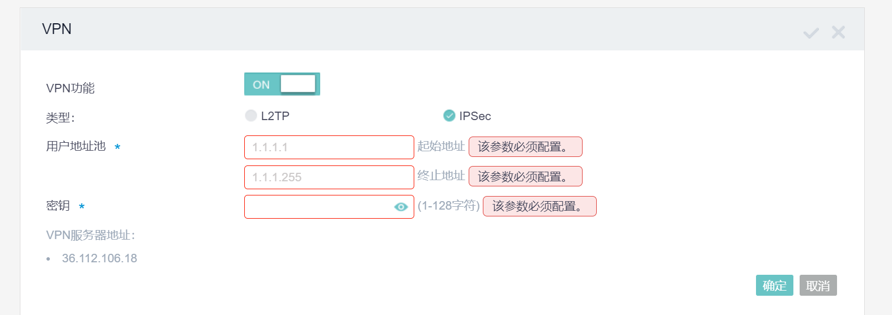The image size is (892, 315).
Task: Click the 用户地址池 label
Action: click(76, 146)
